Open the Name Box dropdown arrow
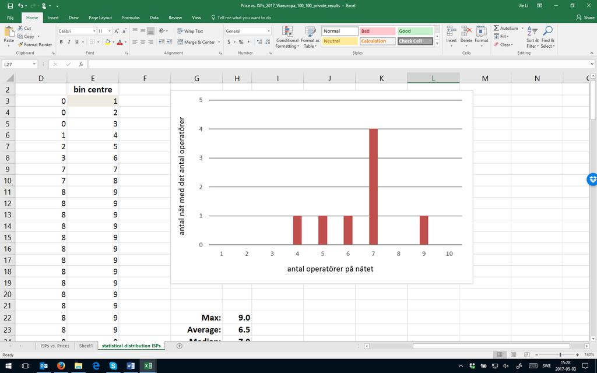This screenshot has height=373, width=597. pos(34,64)
